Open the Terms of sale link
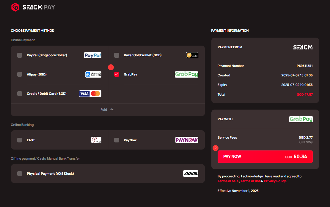330x207 pixels. click(x=228, y=181)
